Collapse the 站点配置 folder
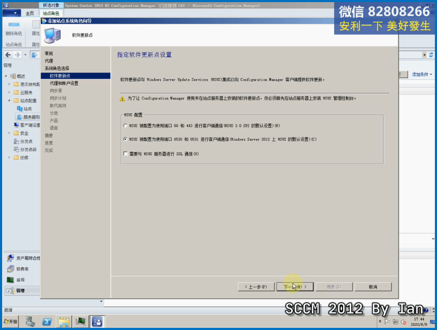The image size is (437, 330). coord(9,100)
